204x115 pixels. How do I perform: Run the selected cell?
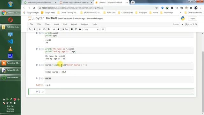[x=65, y=29]
